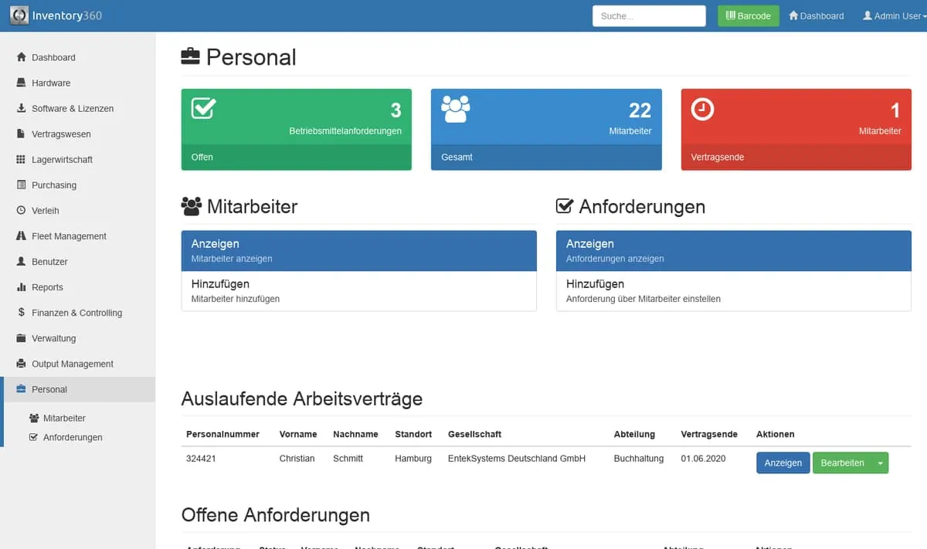
Task: Open Vertragswesen in the sidebar menu
Action: tap(61, 134)
